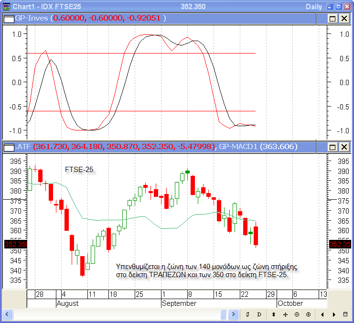Select the FTSE-25 text label on chart

(x=79, y=170)
